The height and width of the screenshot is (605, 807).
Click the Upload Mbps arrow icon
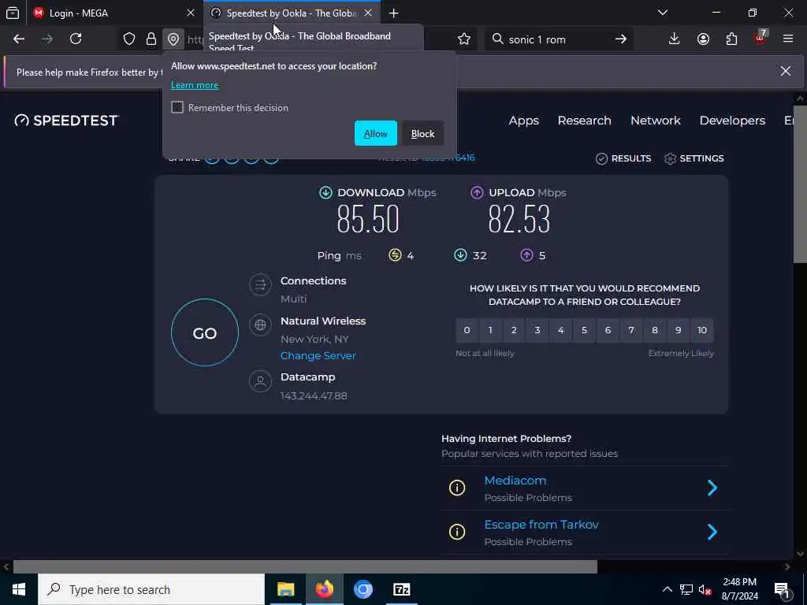(x=477, y=192)
